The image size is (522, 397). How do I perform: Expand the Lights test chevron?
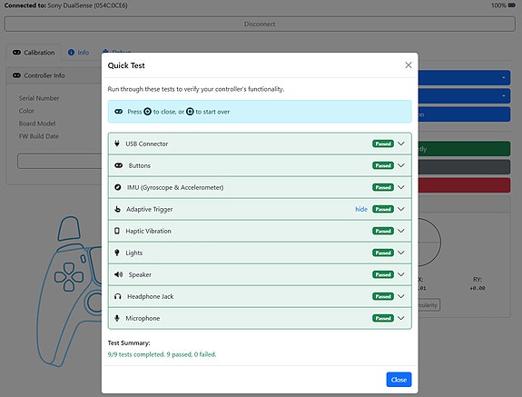point(401,253)
